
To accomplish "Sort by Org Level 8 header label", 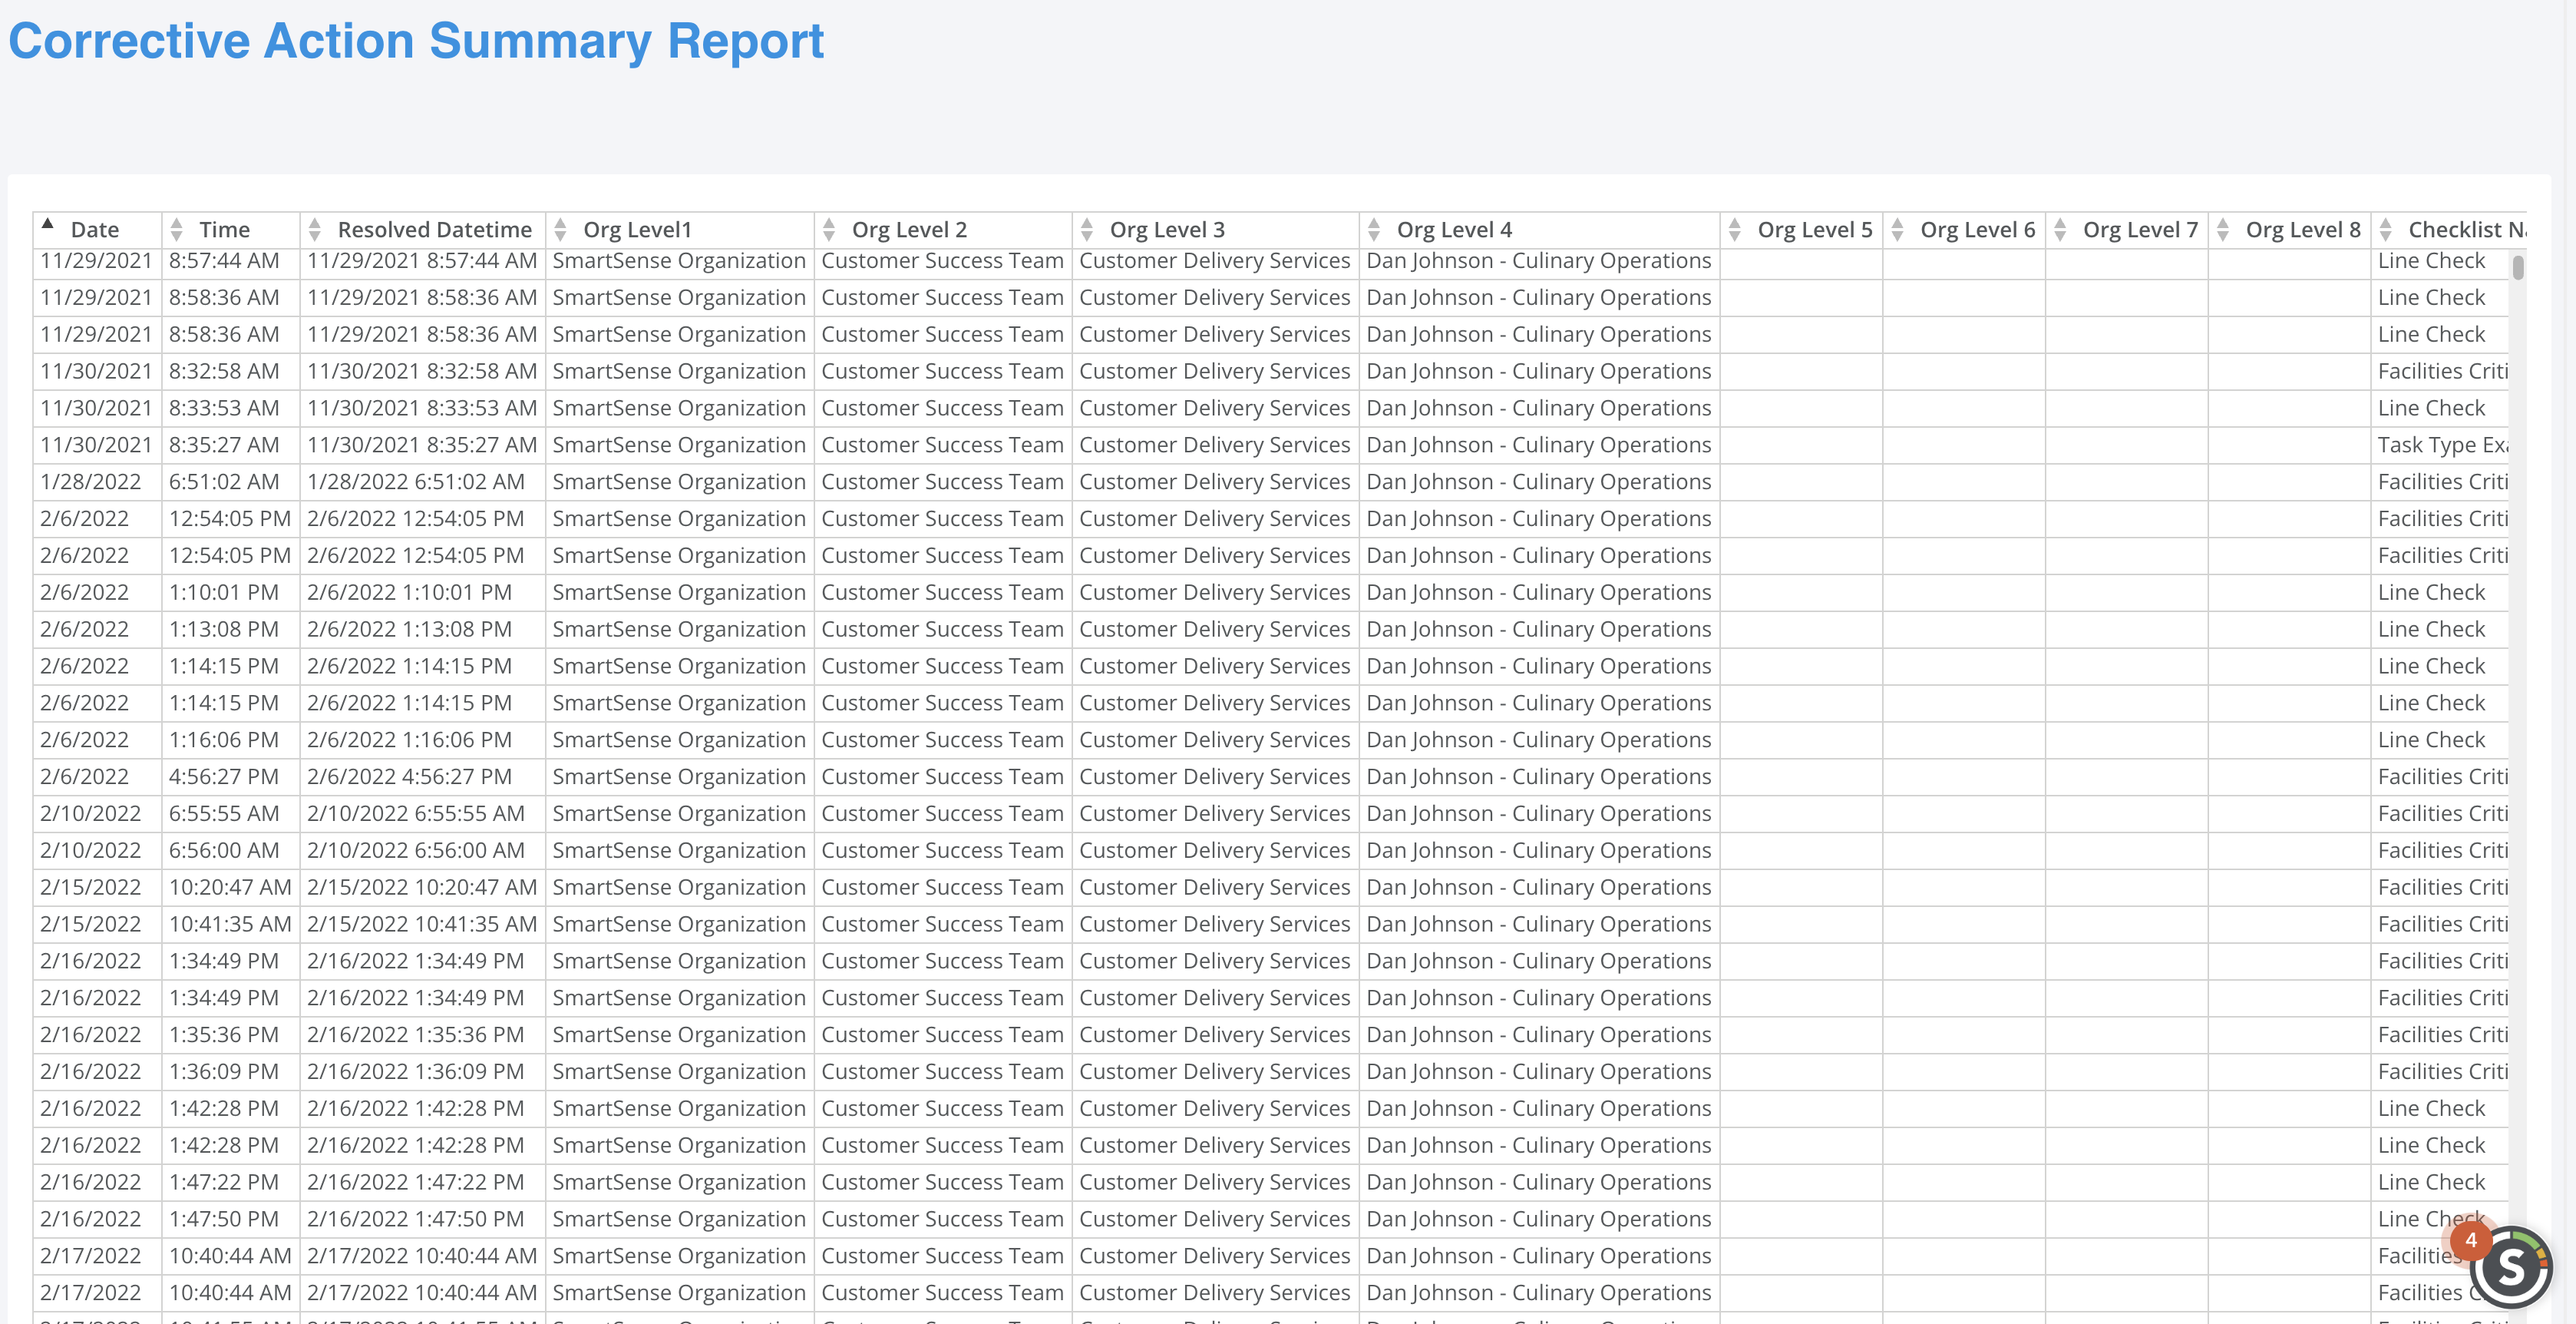I will pyautogui.click(x=2304, y=230).
